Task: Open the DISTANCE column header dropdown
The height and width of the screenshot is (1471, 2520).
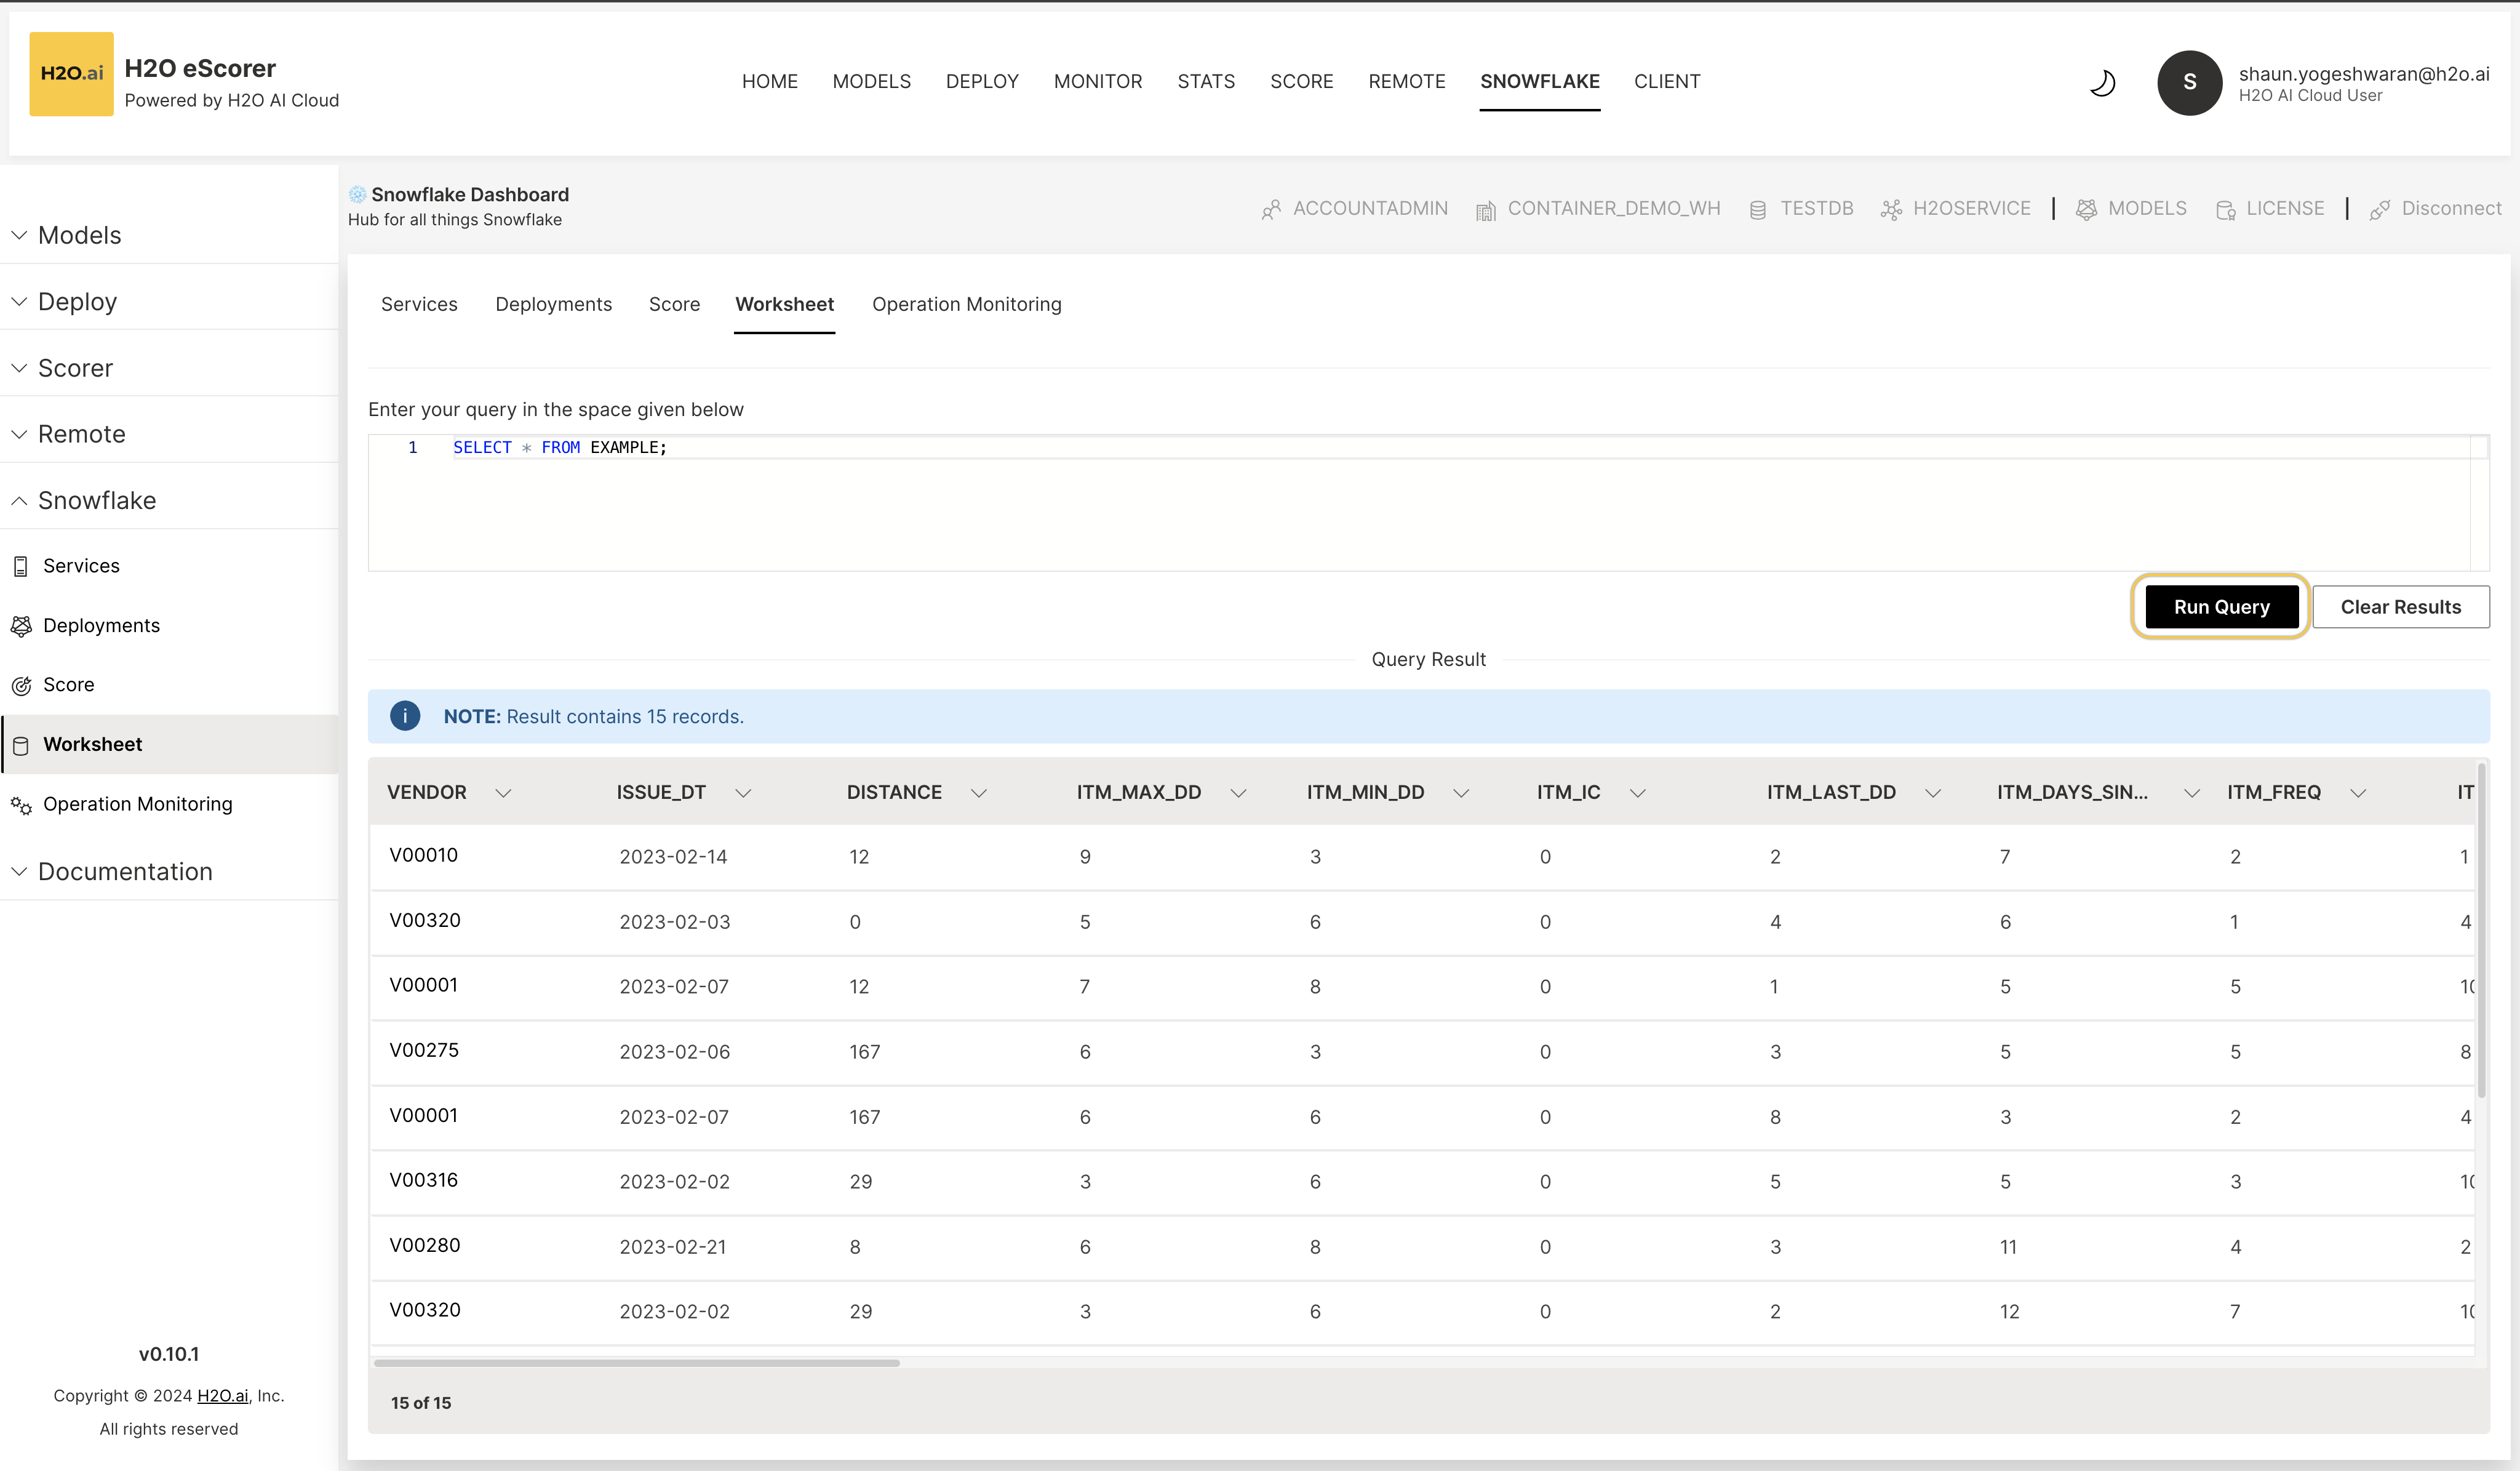Action: point(978,793)
